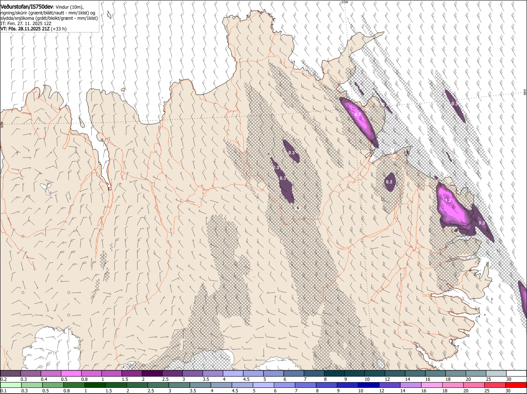Click the IT: Fim. 27. 11. 2025 12Z line

click(26, 23)
